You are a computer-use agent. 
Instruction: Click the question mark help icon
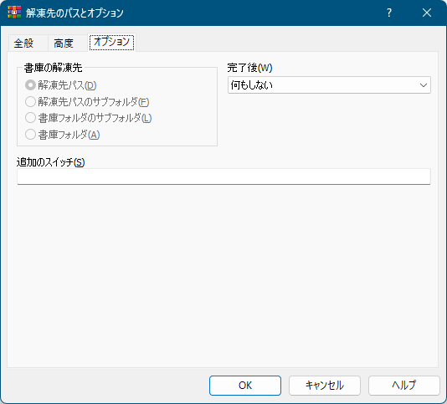coord(389,13)
